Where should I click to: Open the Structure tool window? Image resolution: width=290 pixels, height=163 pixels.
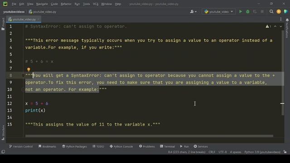[x=3, y=133]
